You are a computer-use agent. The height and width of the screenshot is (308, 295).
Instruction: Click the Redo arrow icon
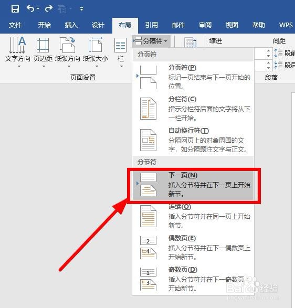pyautogui.click(x=48, y=8)
